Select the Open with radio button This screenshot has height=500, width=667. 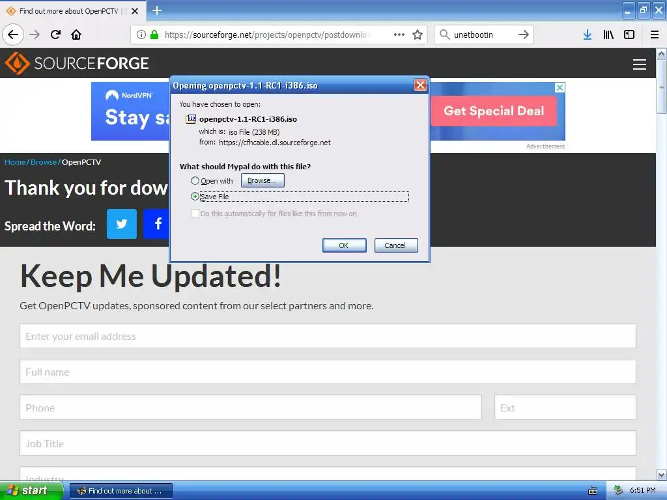195,181
